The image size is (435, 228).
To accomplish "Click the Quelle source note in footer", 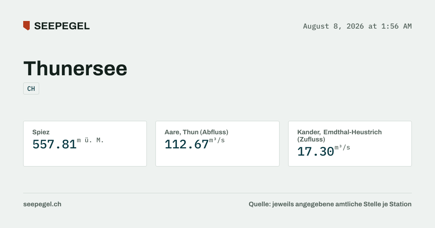I will (330, 204).
